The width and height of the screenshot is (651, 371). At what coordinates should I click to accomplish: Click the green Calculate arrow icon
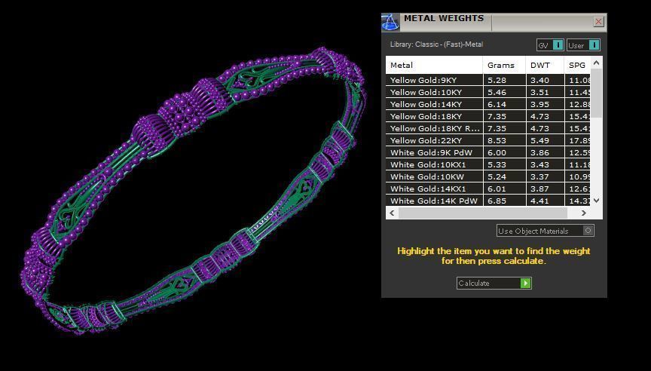coord(526,283)
